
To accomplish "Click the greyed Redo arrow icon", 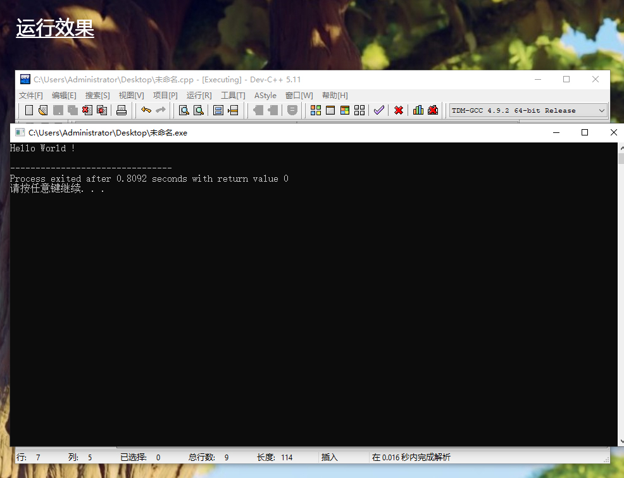I will tap(161, 110).
